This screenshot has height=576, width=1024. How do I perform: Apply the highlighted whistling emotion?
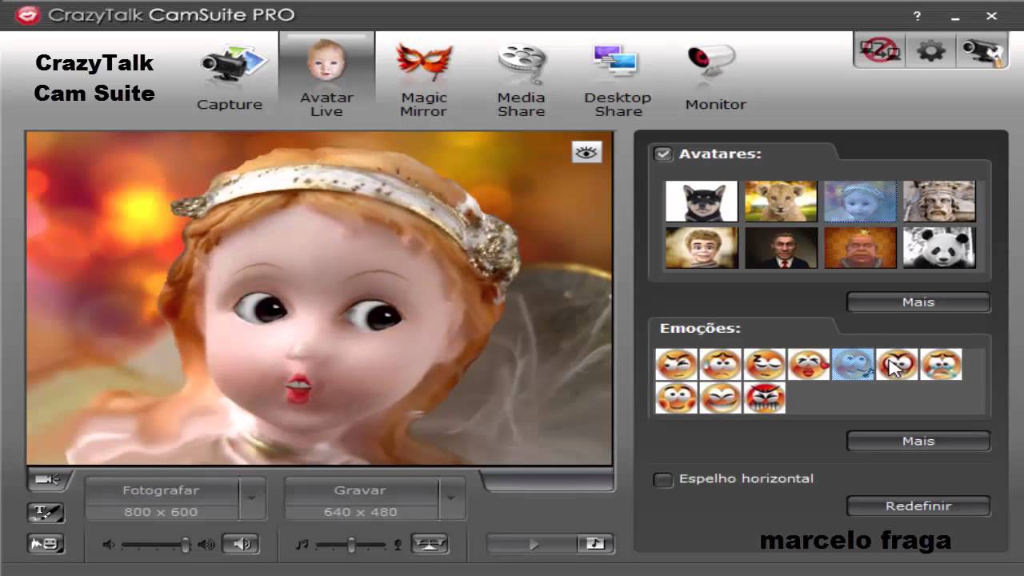pyautogui.click(x=852, y=364)
